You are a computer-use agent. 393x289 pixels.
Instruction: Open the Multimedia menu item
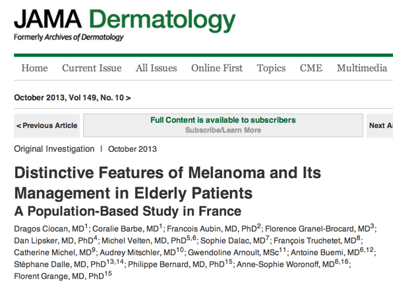coord(362,68)
